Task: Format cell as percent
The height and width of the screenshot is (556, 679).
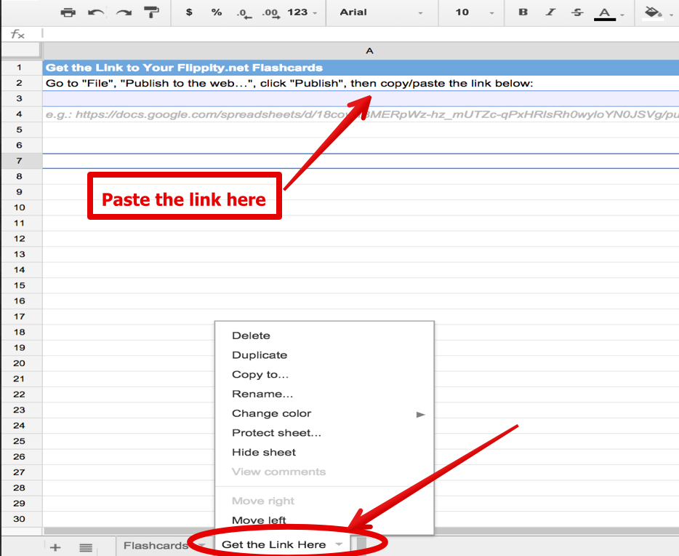Action: tap(215, 12)
